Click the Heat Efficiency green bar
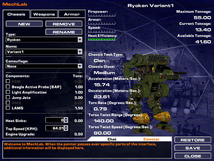 click(102, 39)
